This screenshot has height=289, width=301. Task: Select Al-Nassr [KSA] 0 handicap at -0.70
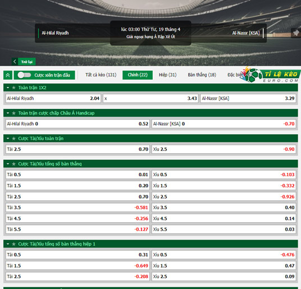tap(224, 123)
